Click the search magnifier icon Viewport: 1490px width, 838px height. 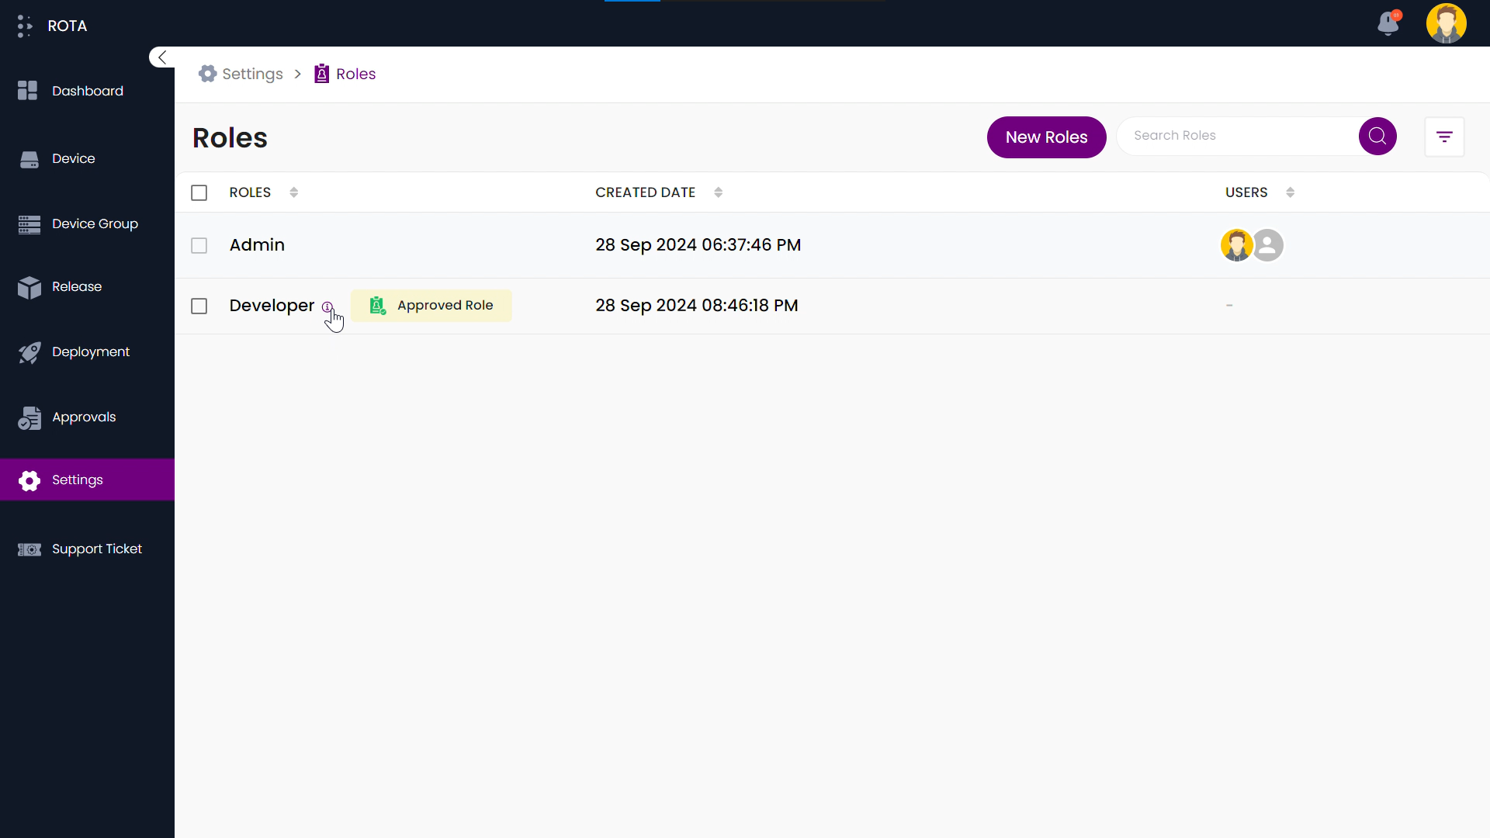pos(1377,135)
